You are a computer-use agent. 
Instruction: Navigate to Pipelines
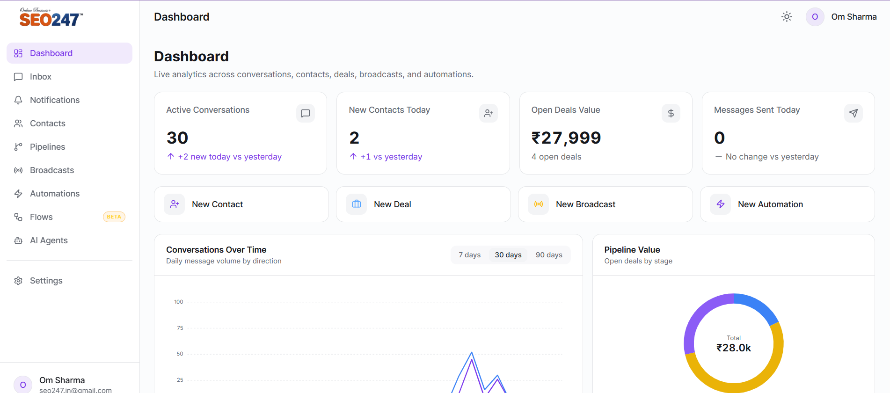pos(69,147)
